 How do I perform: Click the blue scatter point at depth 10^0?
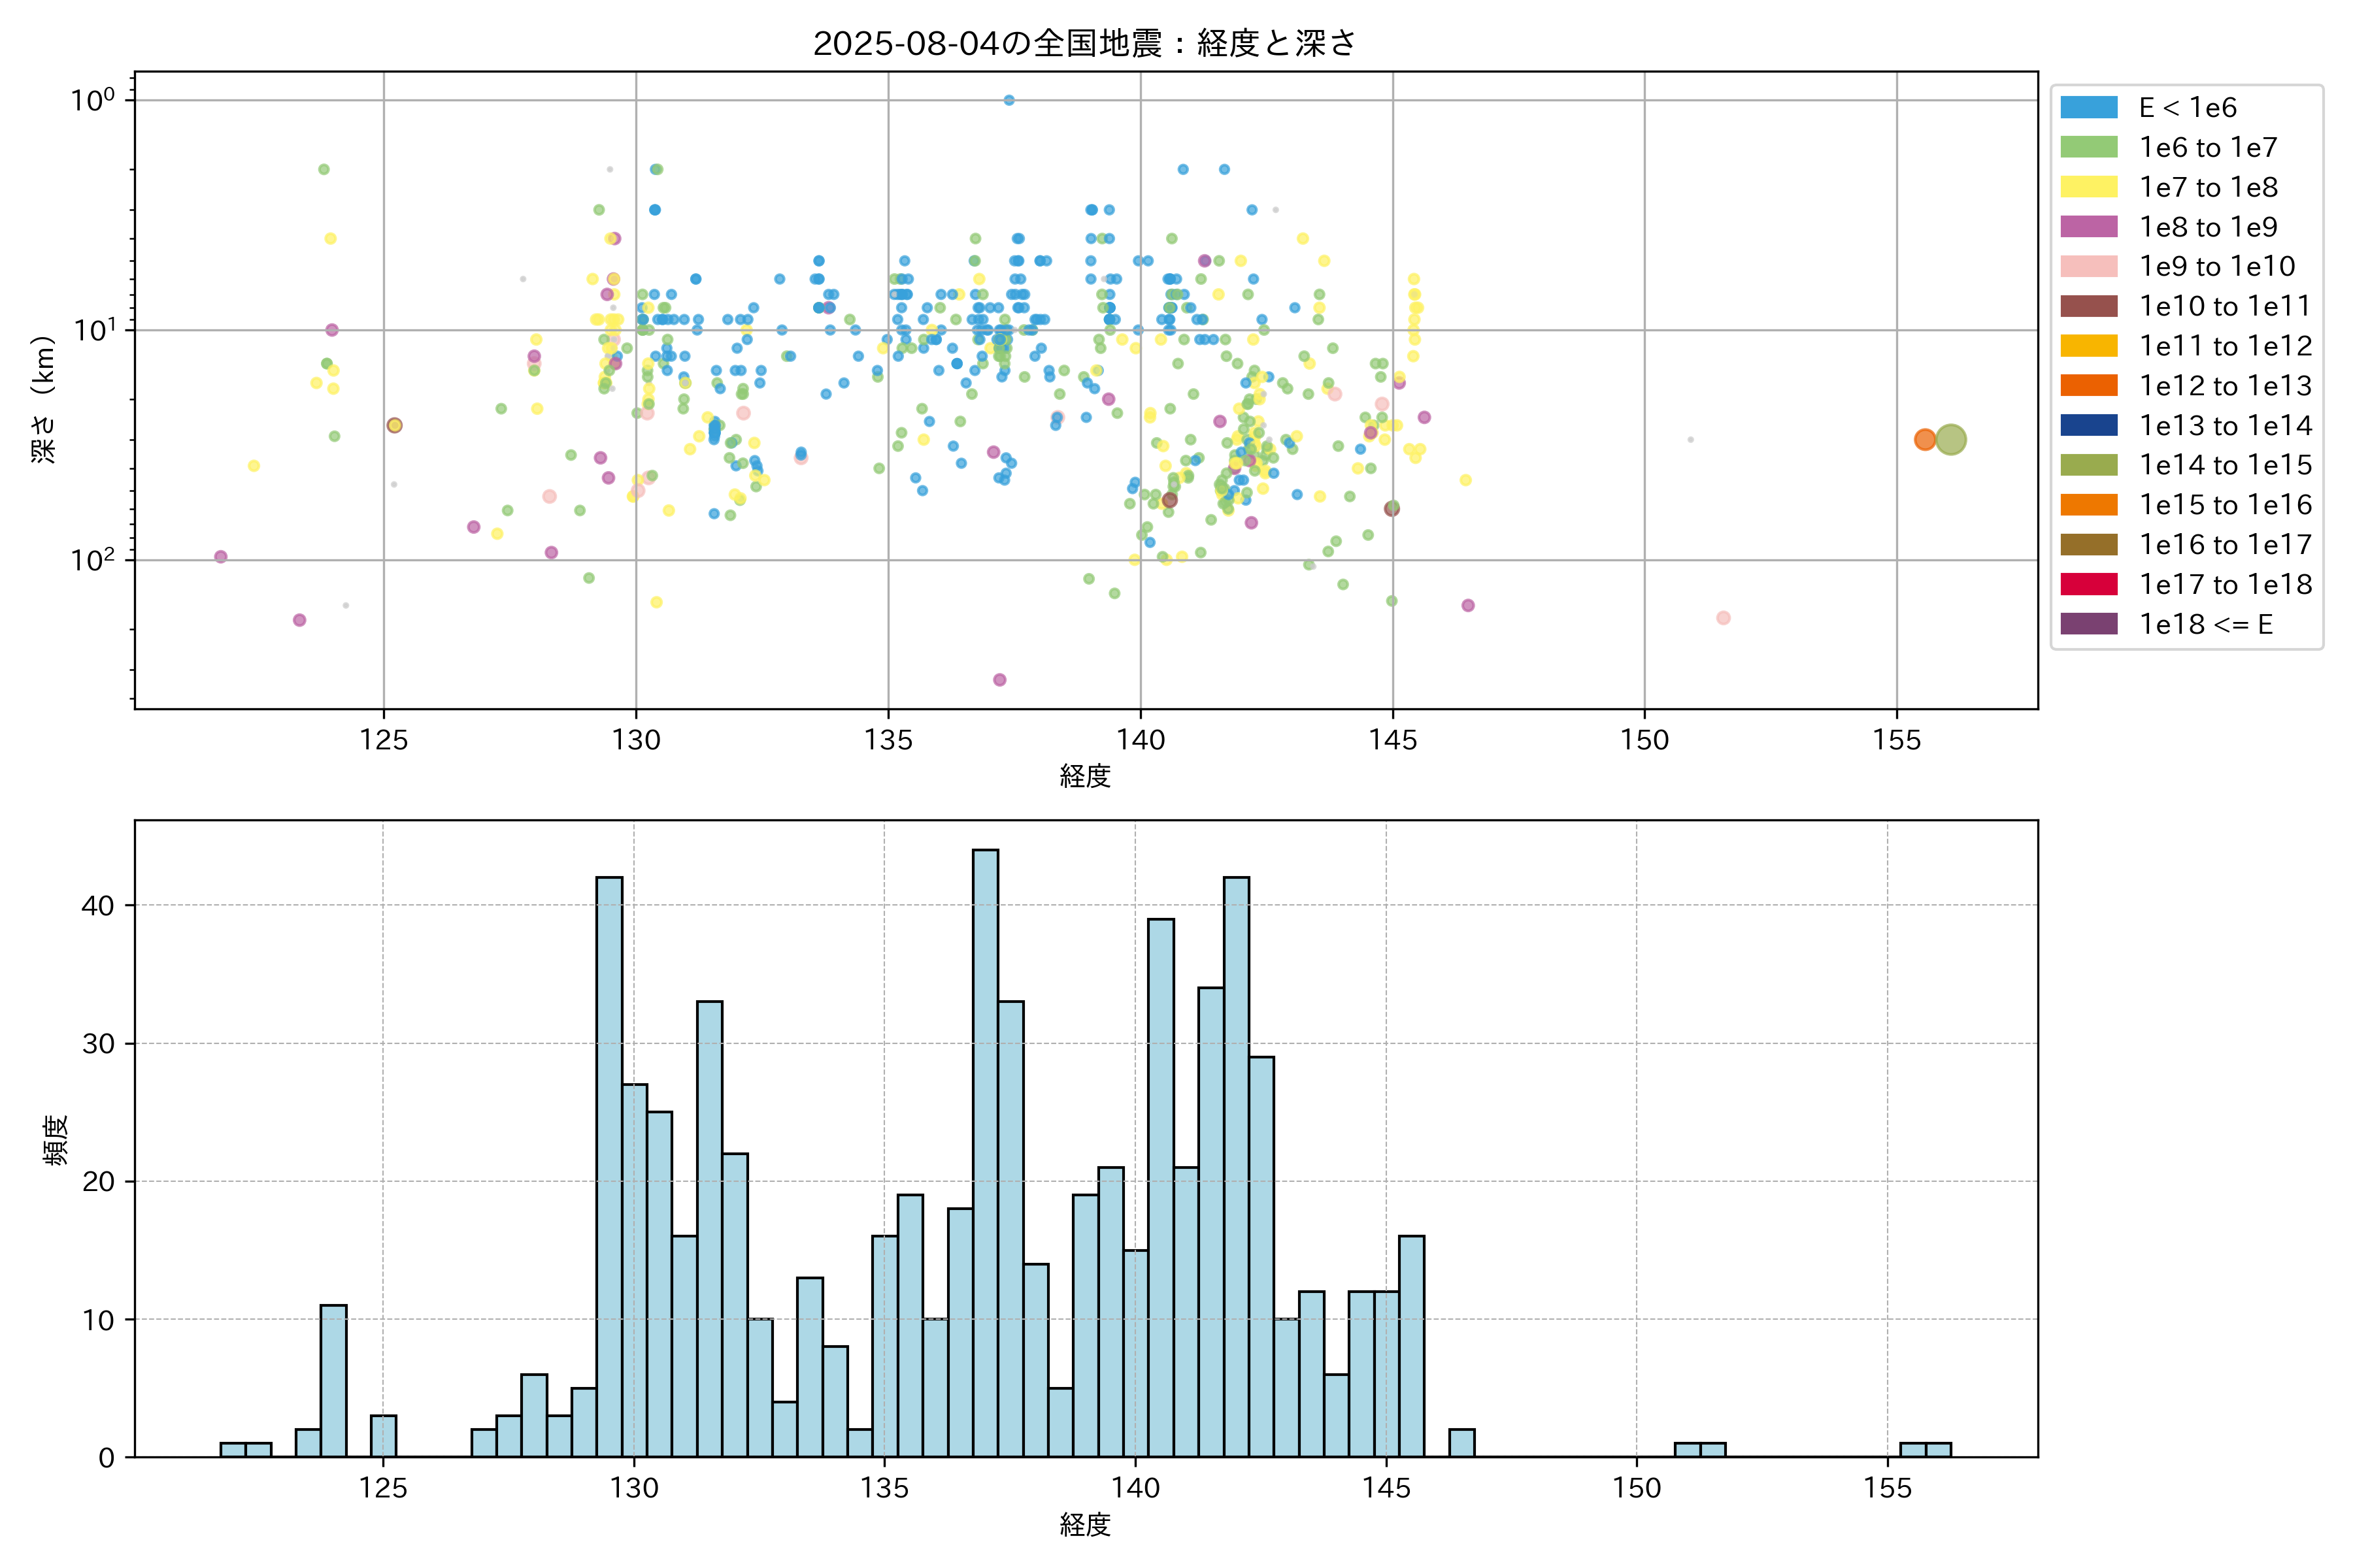1009,100
